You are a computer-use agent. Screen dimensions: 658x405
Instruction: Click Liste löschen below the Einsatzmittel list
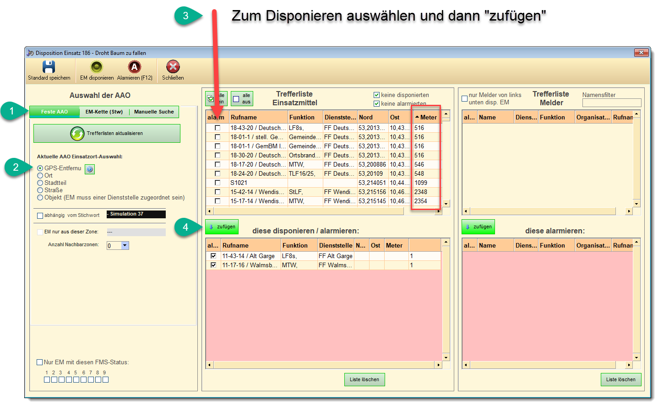364,380
